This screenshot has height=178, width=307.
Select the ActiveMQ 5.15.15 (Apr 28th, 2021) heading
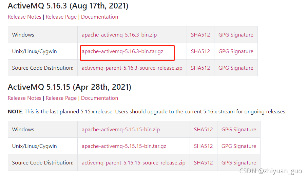click(x=69, y=87)
